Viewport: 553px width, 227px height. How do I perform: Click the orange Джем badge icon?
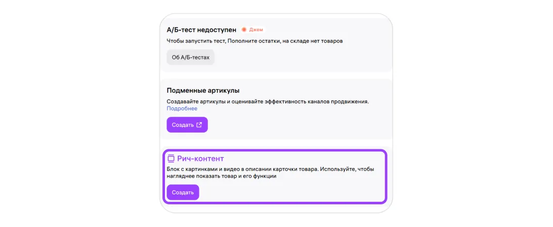(244, 30)
